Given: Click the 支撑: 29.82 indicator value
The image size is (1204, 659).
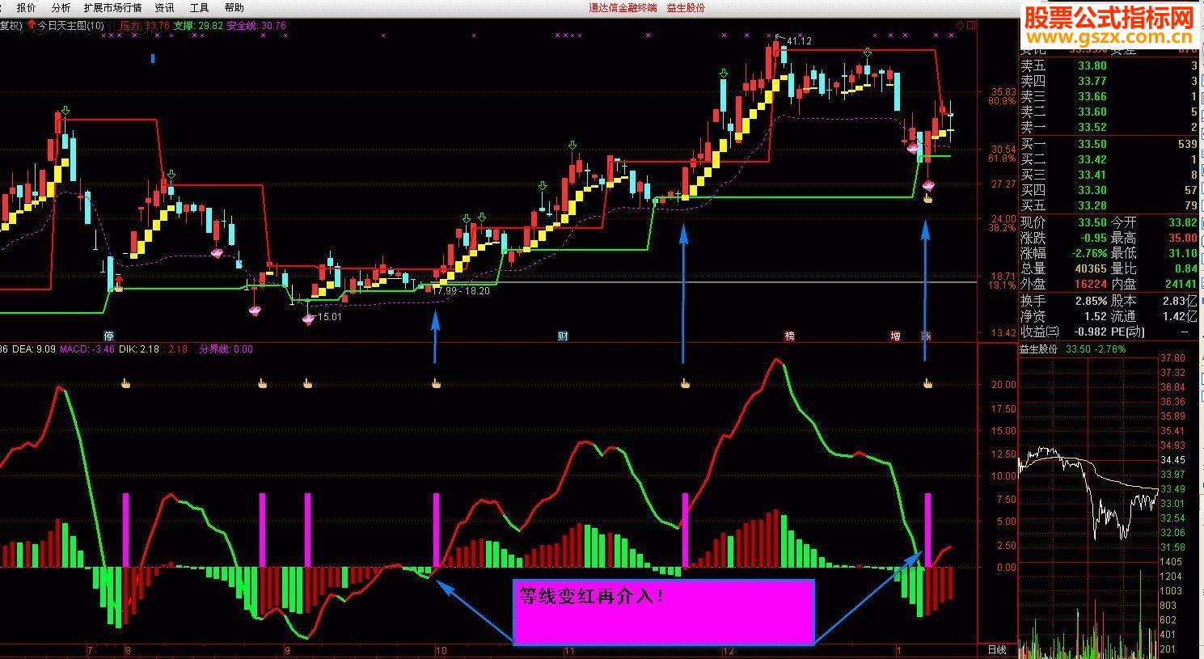Looking at the screenshot, I should pos(199,26).
